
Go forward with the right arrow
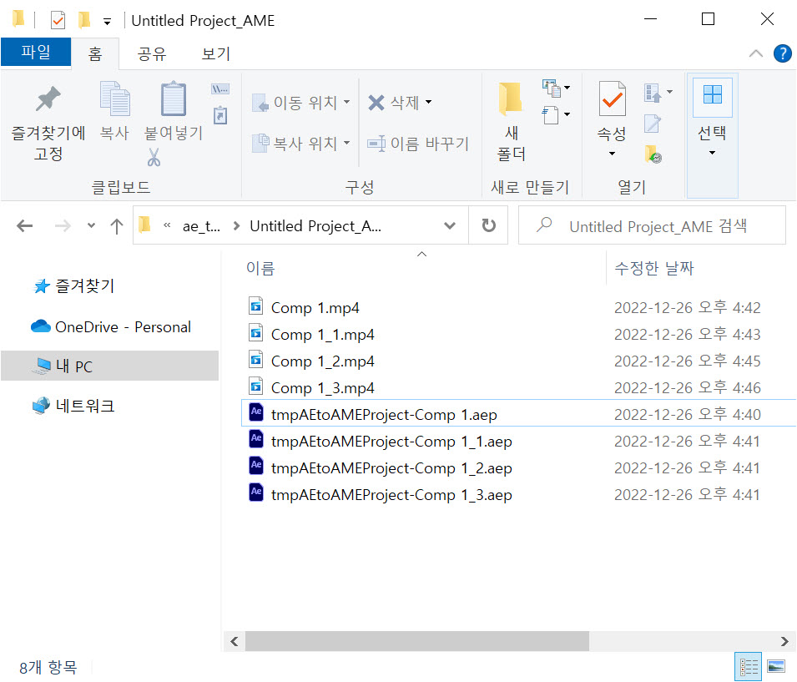pos(63,225)
